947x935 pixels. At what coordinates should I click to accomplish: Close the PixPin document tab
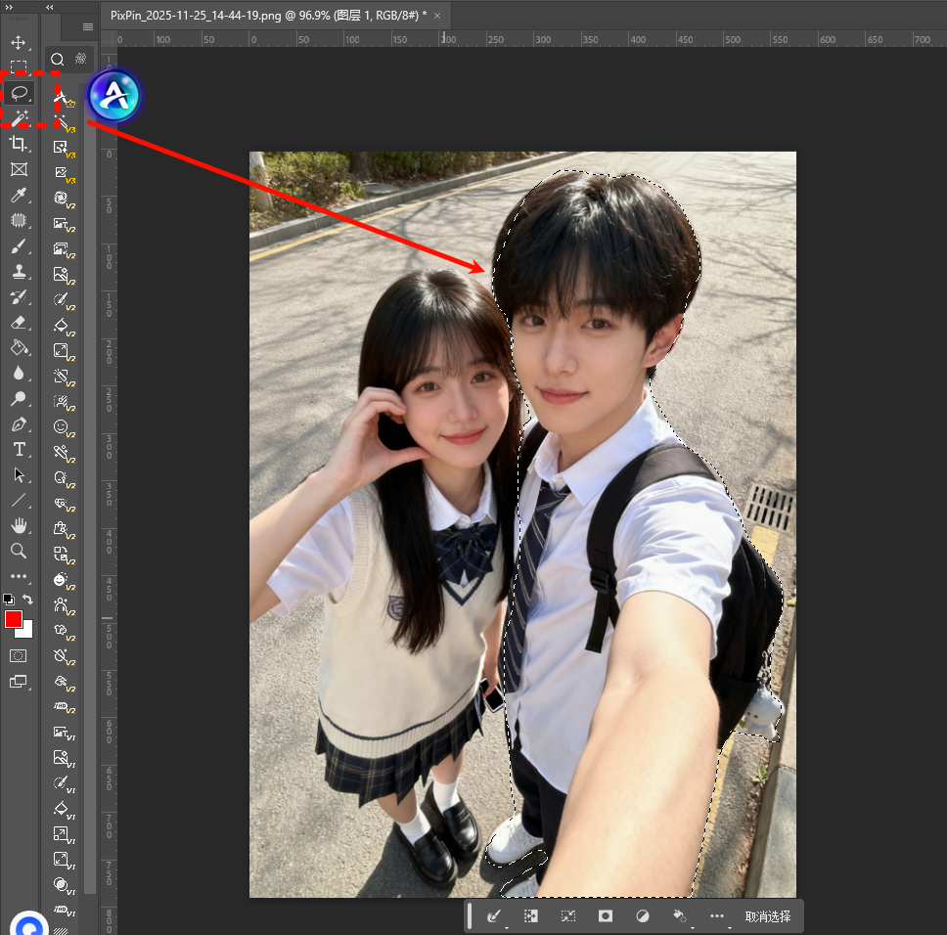(436, 16)
